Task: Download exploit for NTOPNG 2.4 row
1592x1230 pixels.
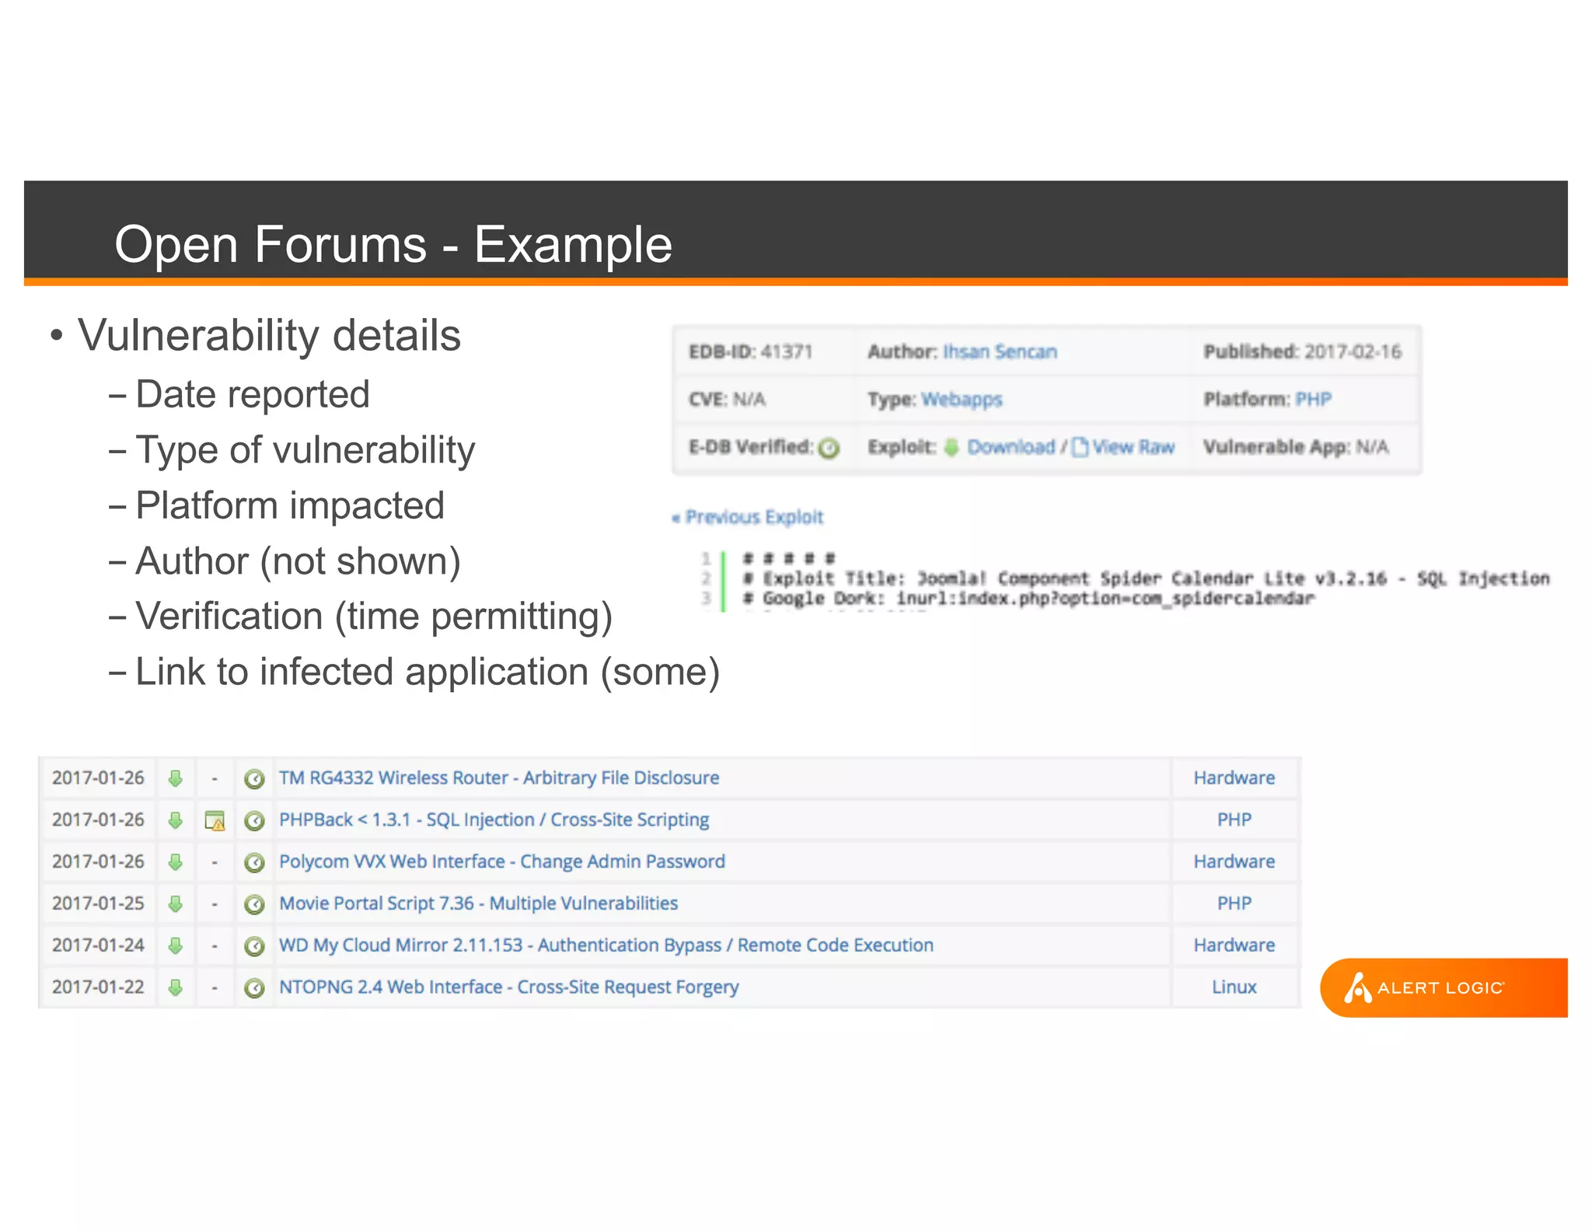Action: [x=176, y=987]
